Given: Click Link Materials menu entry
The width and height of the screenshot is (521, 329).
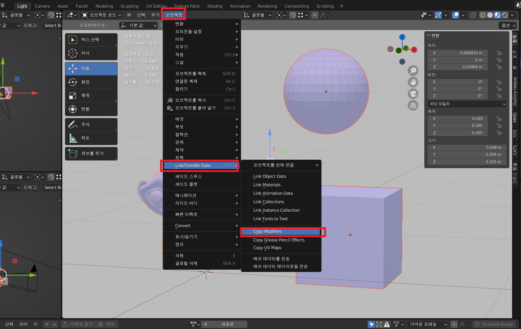Looking at the screenshot, I should tap(267, 185).
